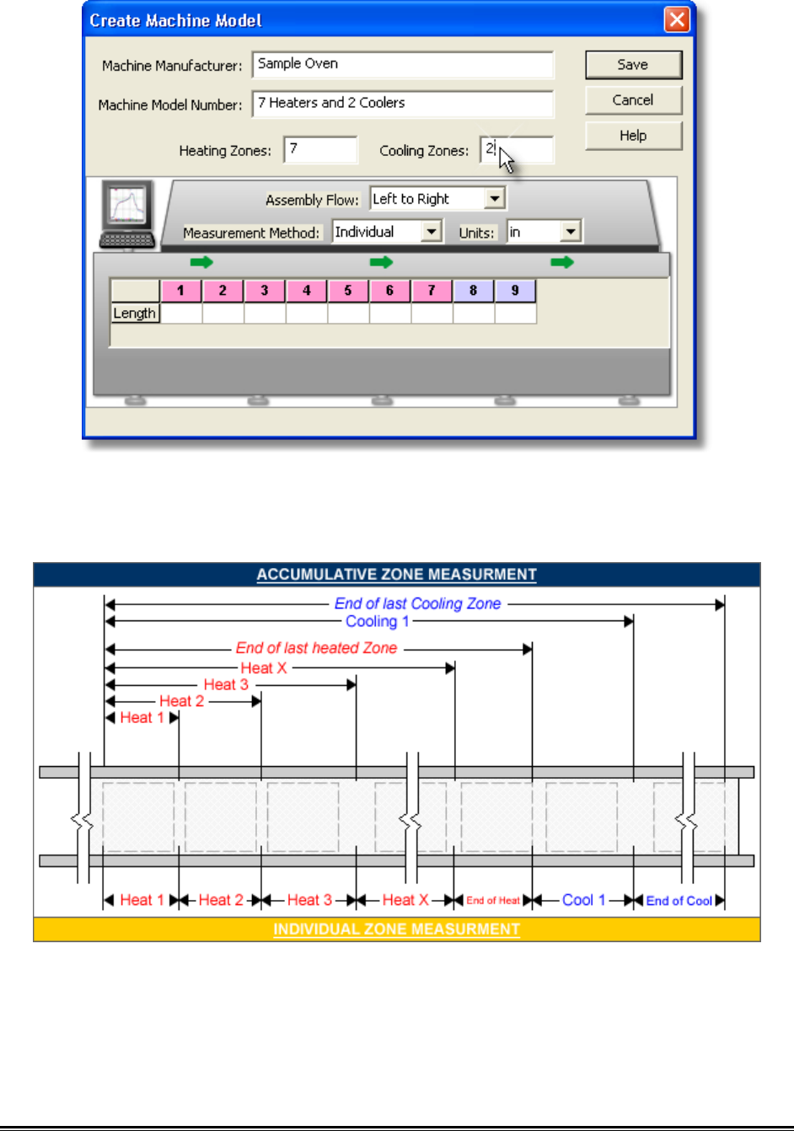Click the ACCUMULATIVE ZONE MEASURMENT heading
Image resolution: width=794 pixels, height=1131 pixels.
(397, 575)
